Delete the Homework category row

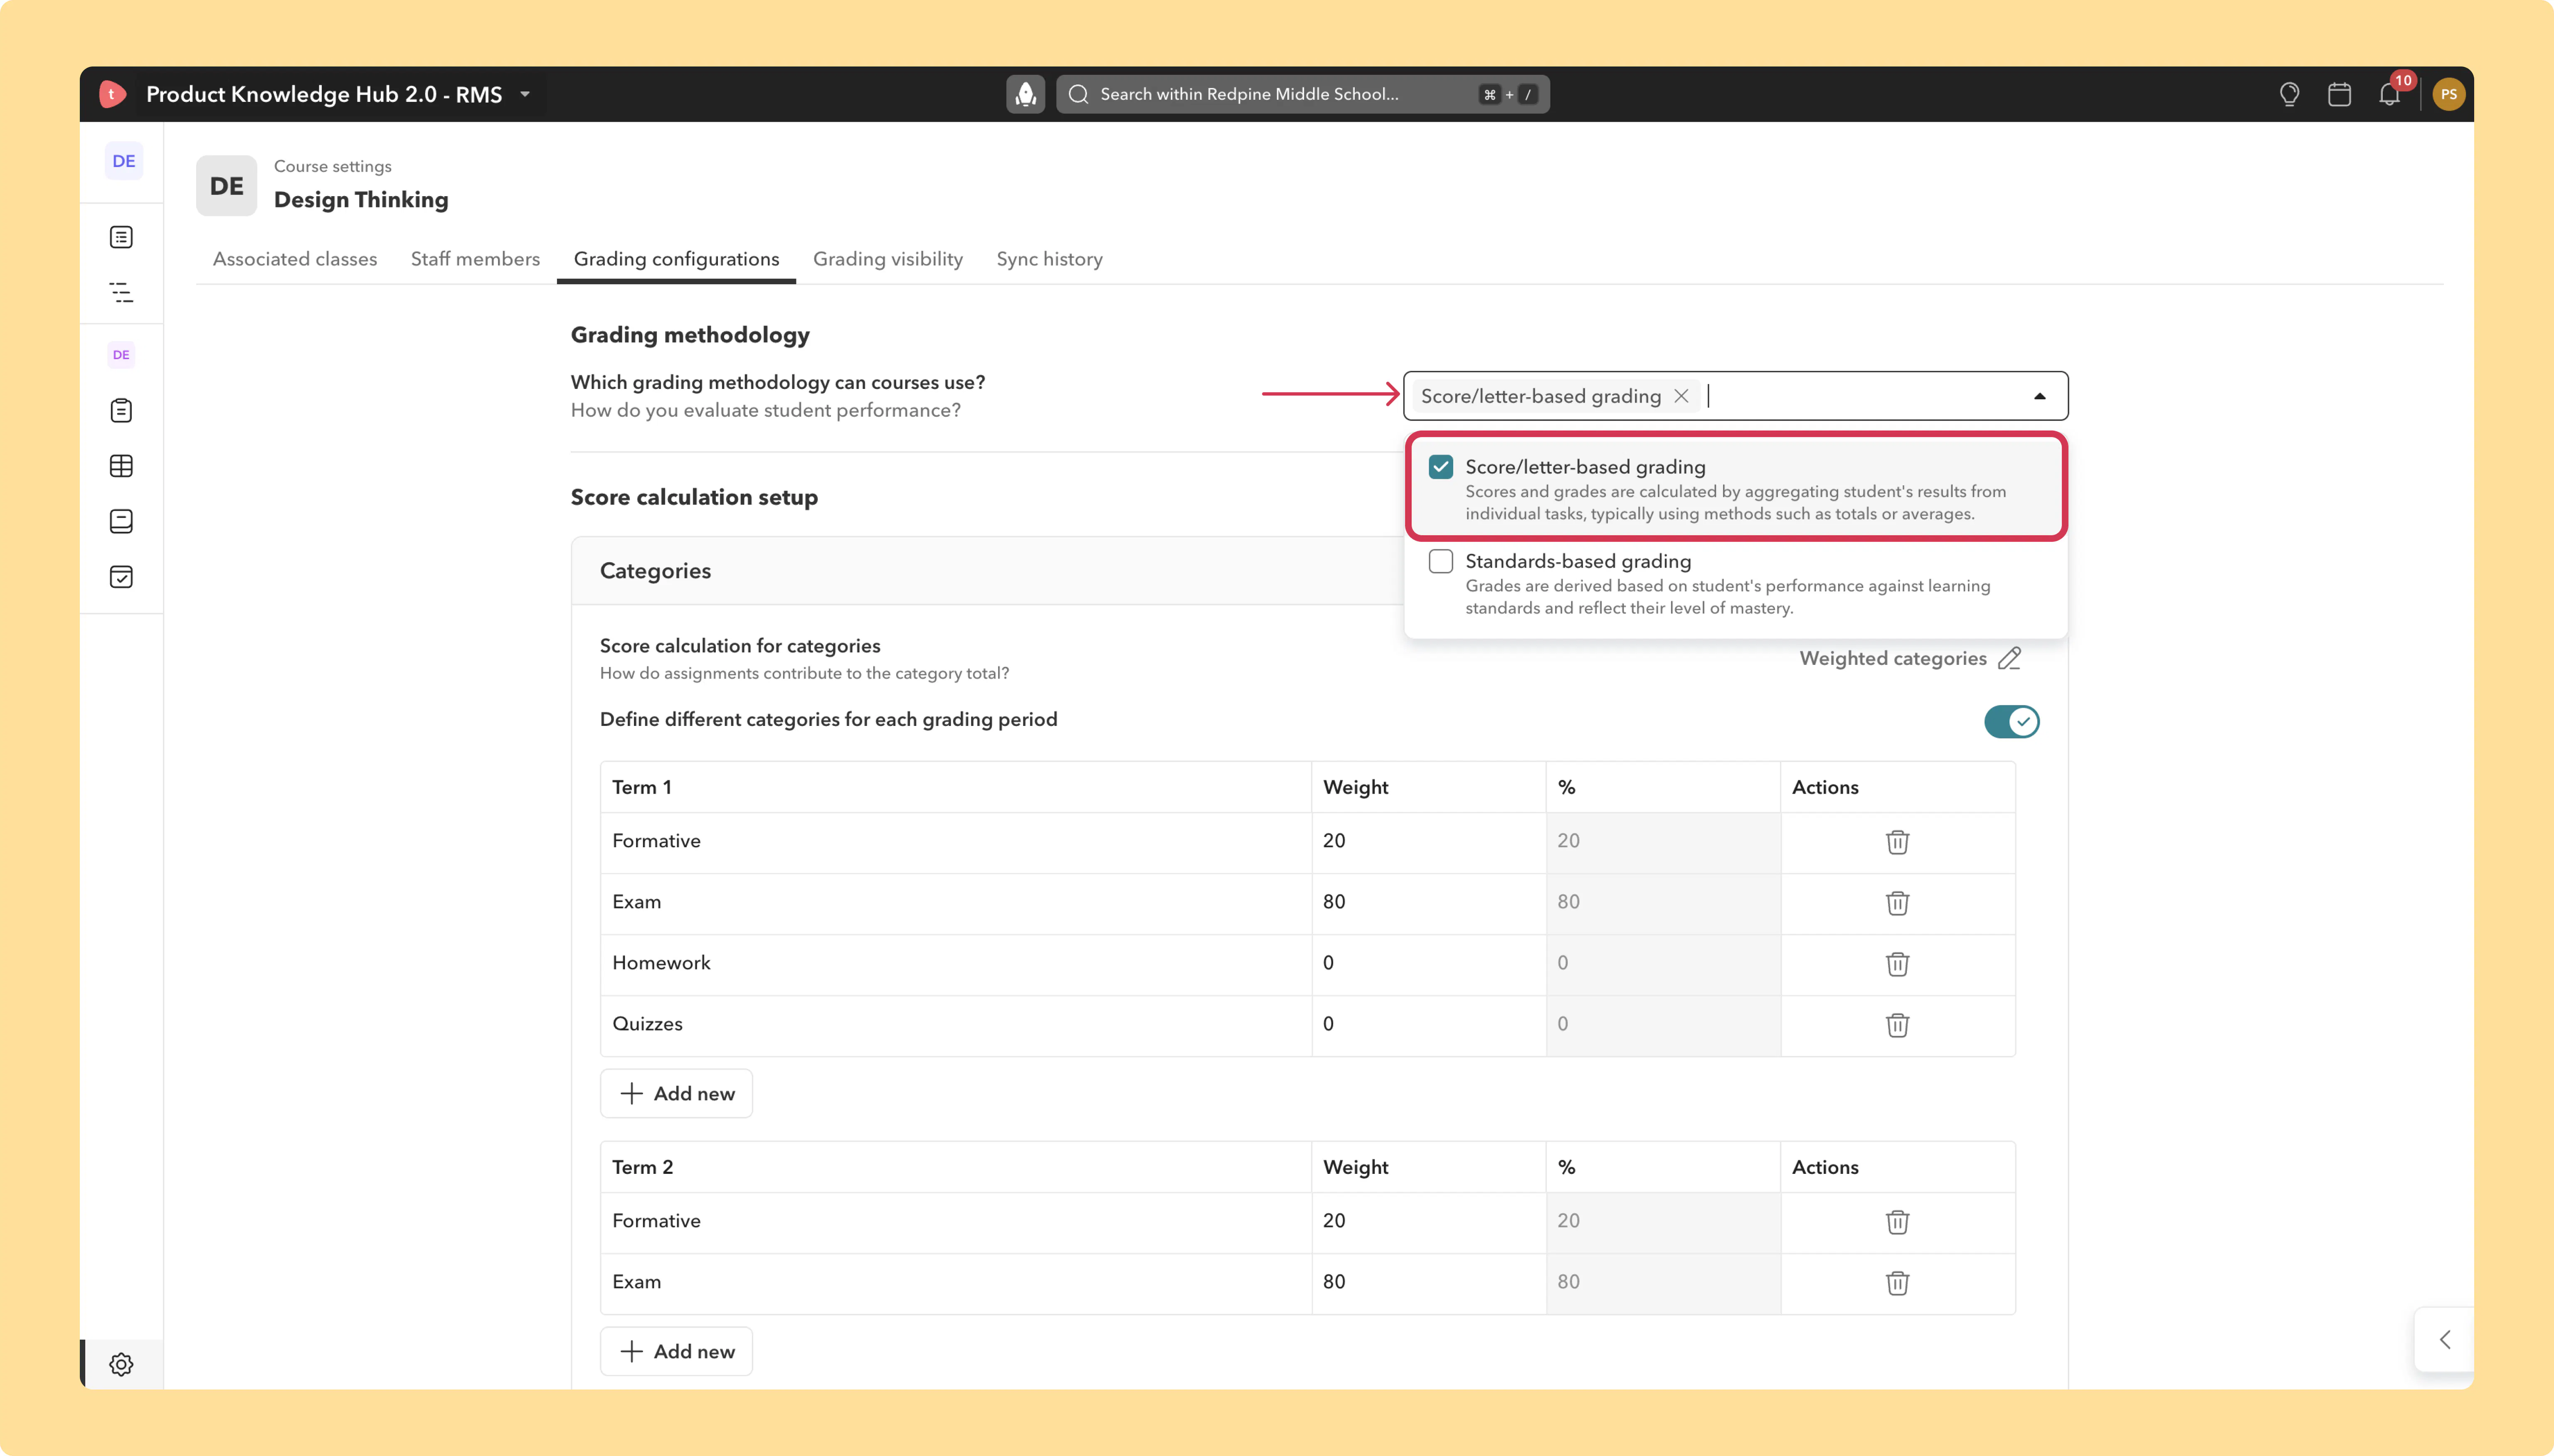[x=1897, y=964]
